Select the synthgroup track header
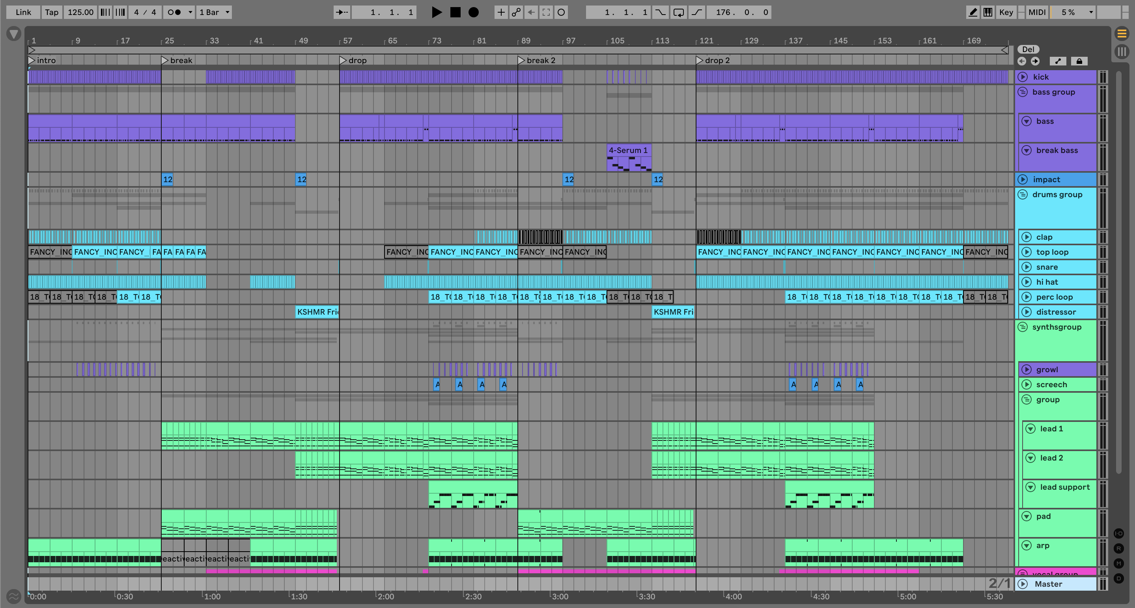The height and width of the screenshot is (608, 1135). pos(1056,327)
